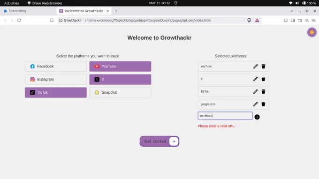
Task: Open a new browser tab
Action: coord(116,11)
